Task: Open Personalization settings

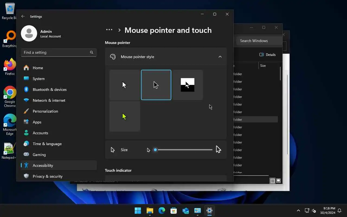Action: tap(59, 111)
